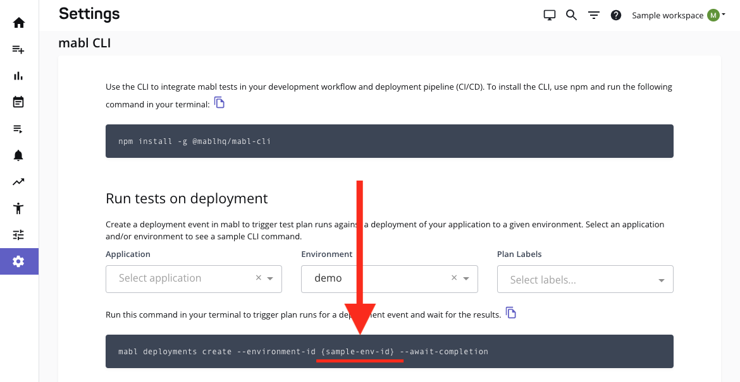This screenshot has height=382, width=740.
Task: Select the create new tests sidebar icon
Action: click(19, 49)
